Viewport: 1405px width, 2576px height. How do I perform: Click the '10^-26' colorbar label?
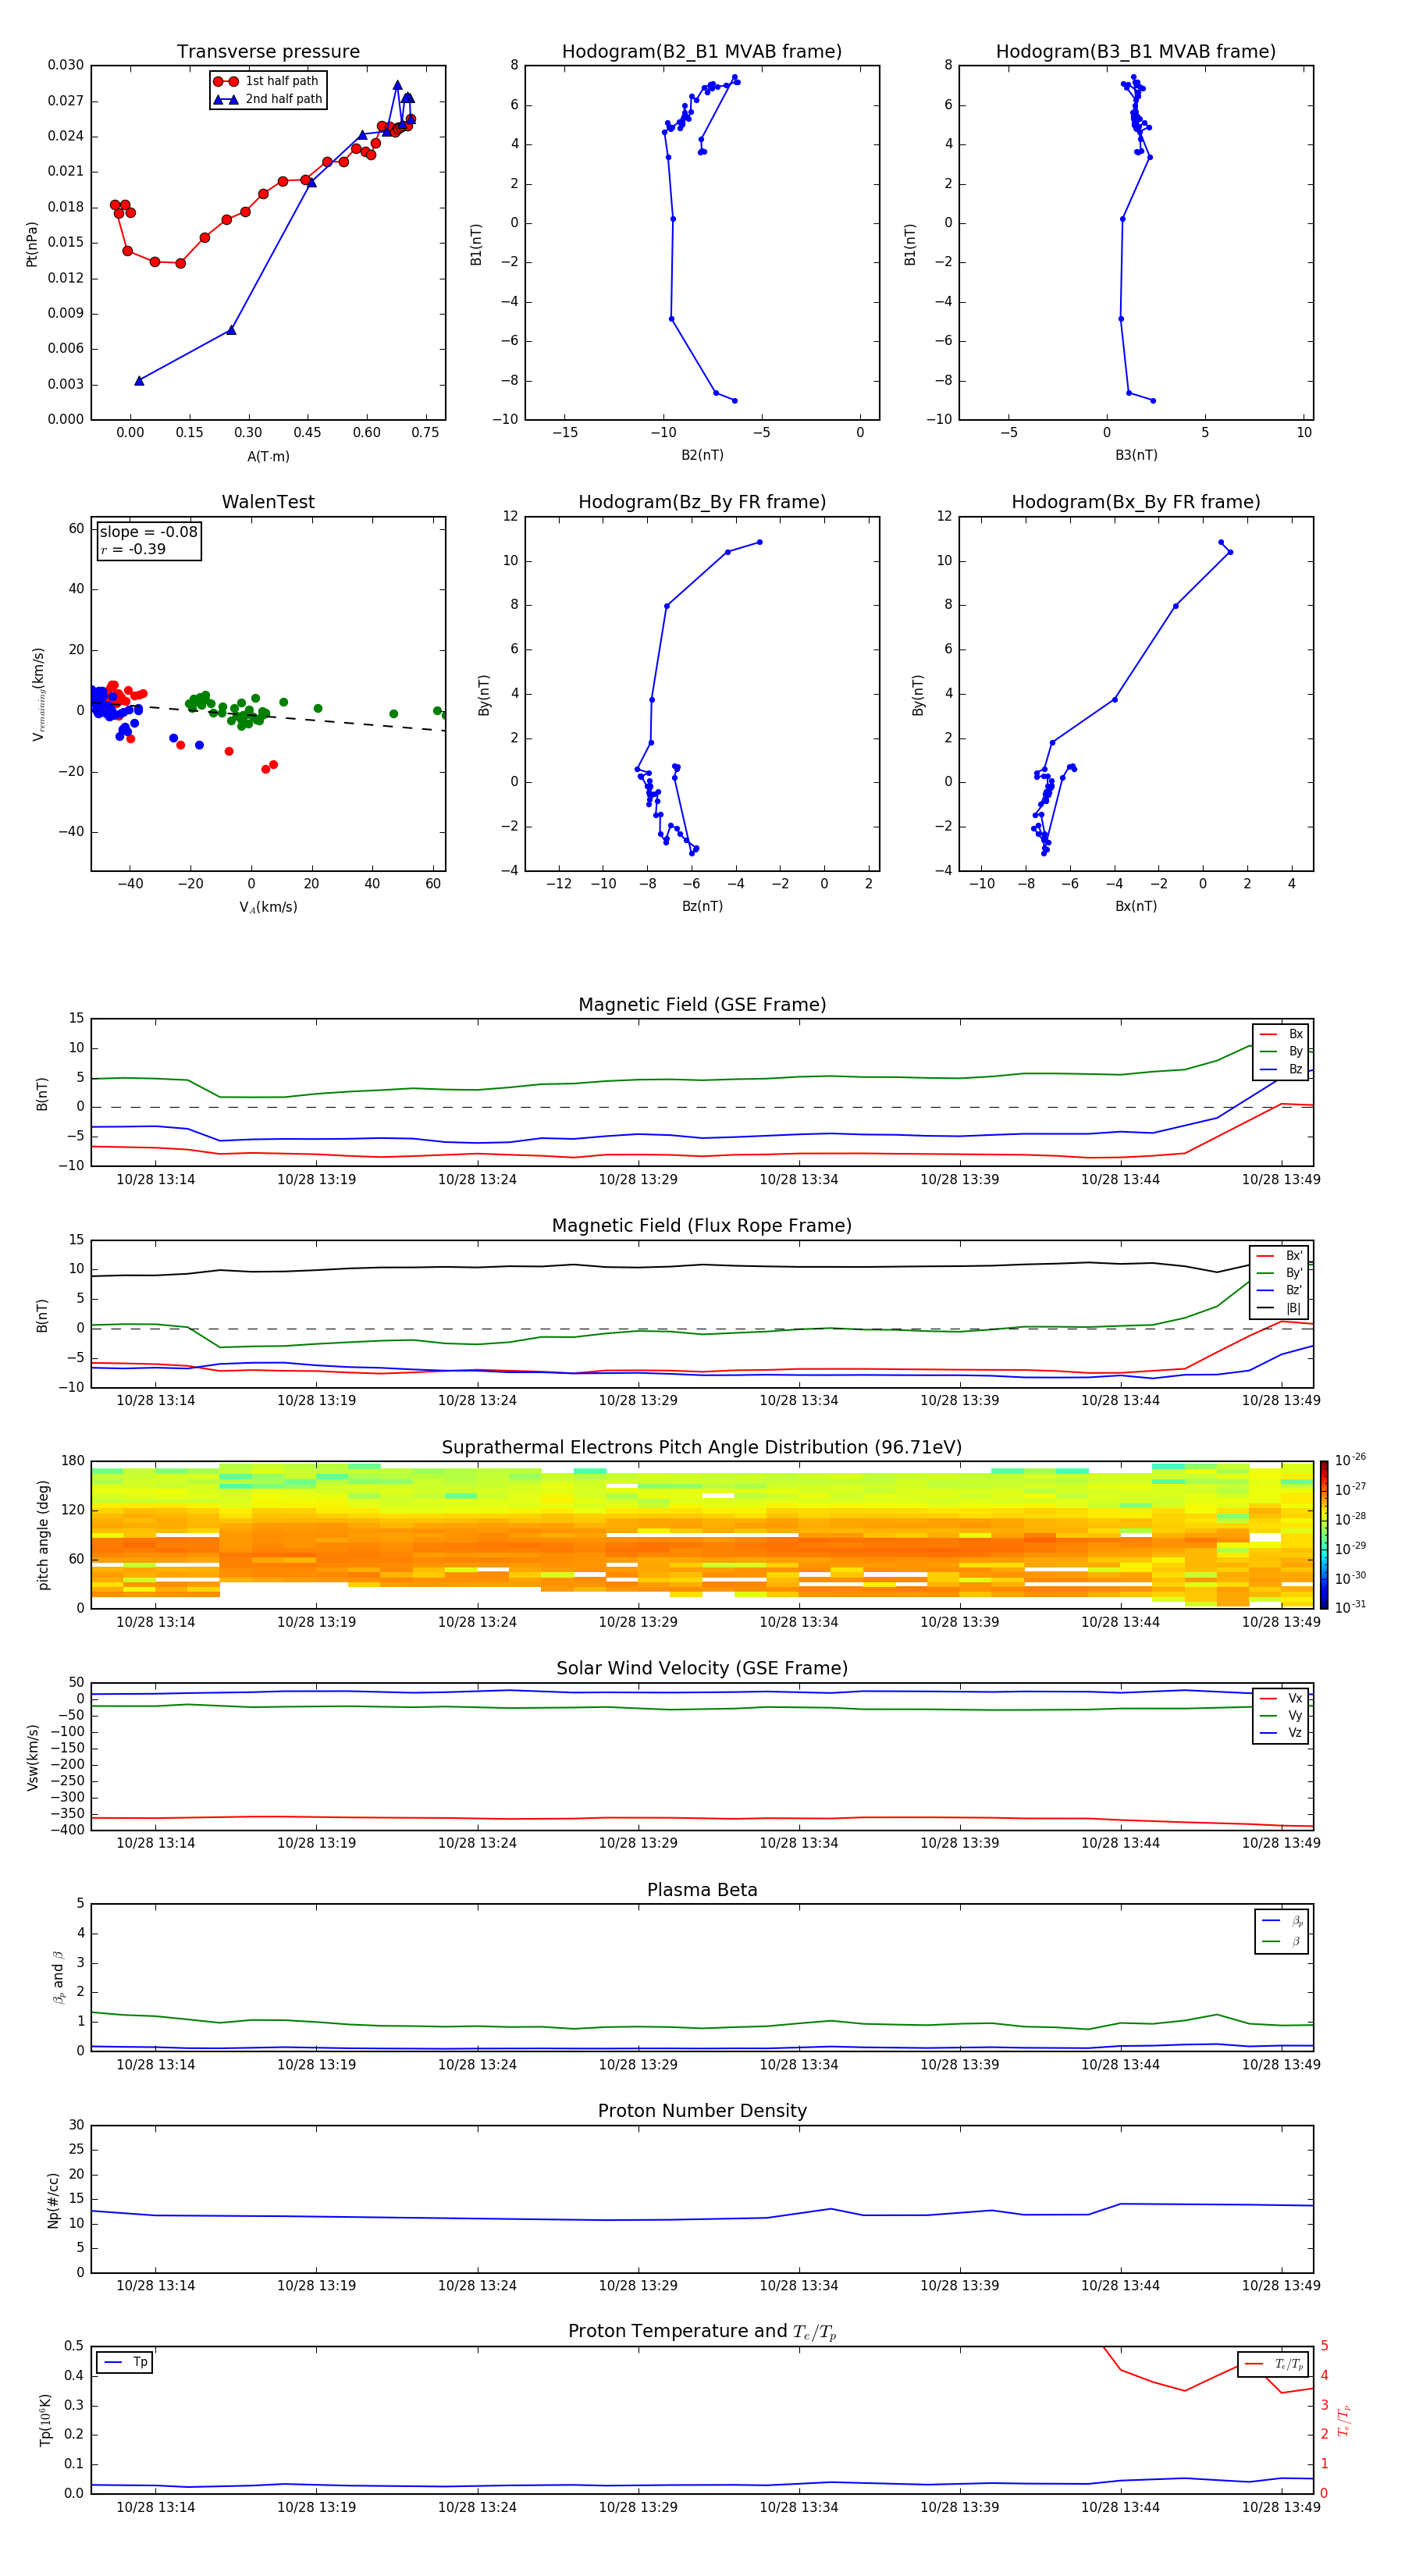tap(1350, 1460)
